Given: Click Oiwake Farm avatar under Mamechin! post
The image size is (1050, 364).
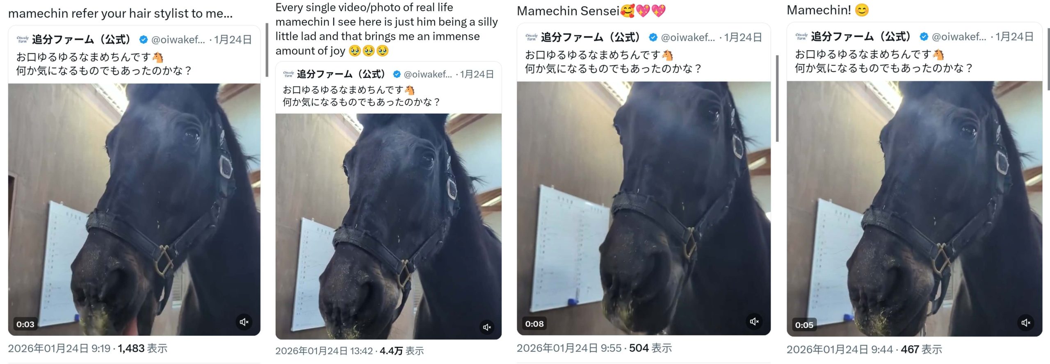Looking at the screenshot, I should point(801,36).
